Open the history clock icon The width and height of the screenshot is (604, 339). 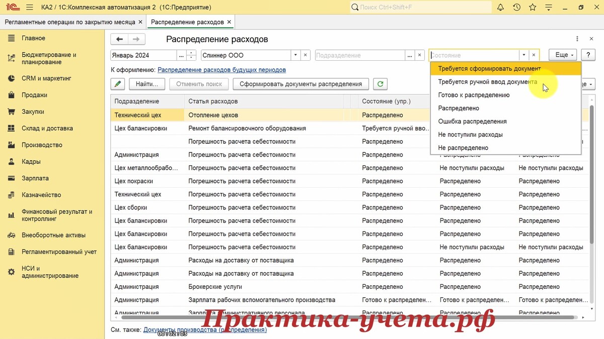[516, 8]
